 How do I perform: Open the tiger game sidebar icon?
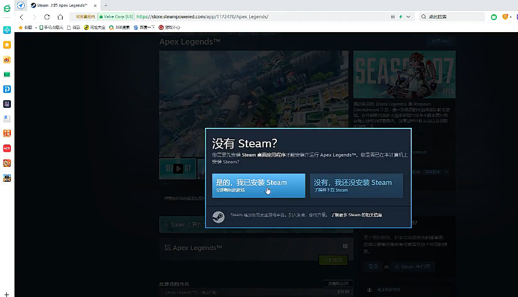[x=7, y=163]
